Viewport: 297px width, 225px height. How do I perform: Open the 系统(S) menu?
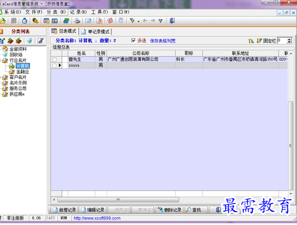[12, 12]
